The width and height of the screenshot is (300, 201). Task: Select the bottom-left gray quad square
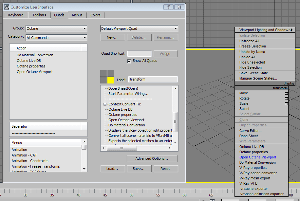(103, 80)
